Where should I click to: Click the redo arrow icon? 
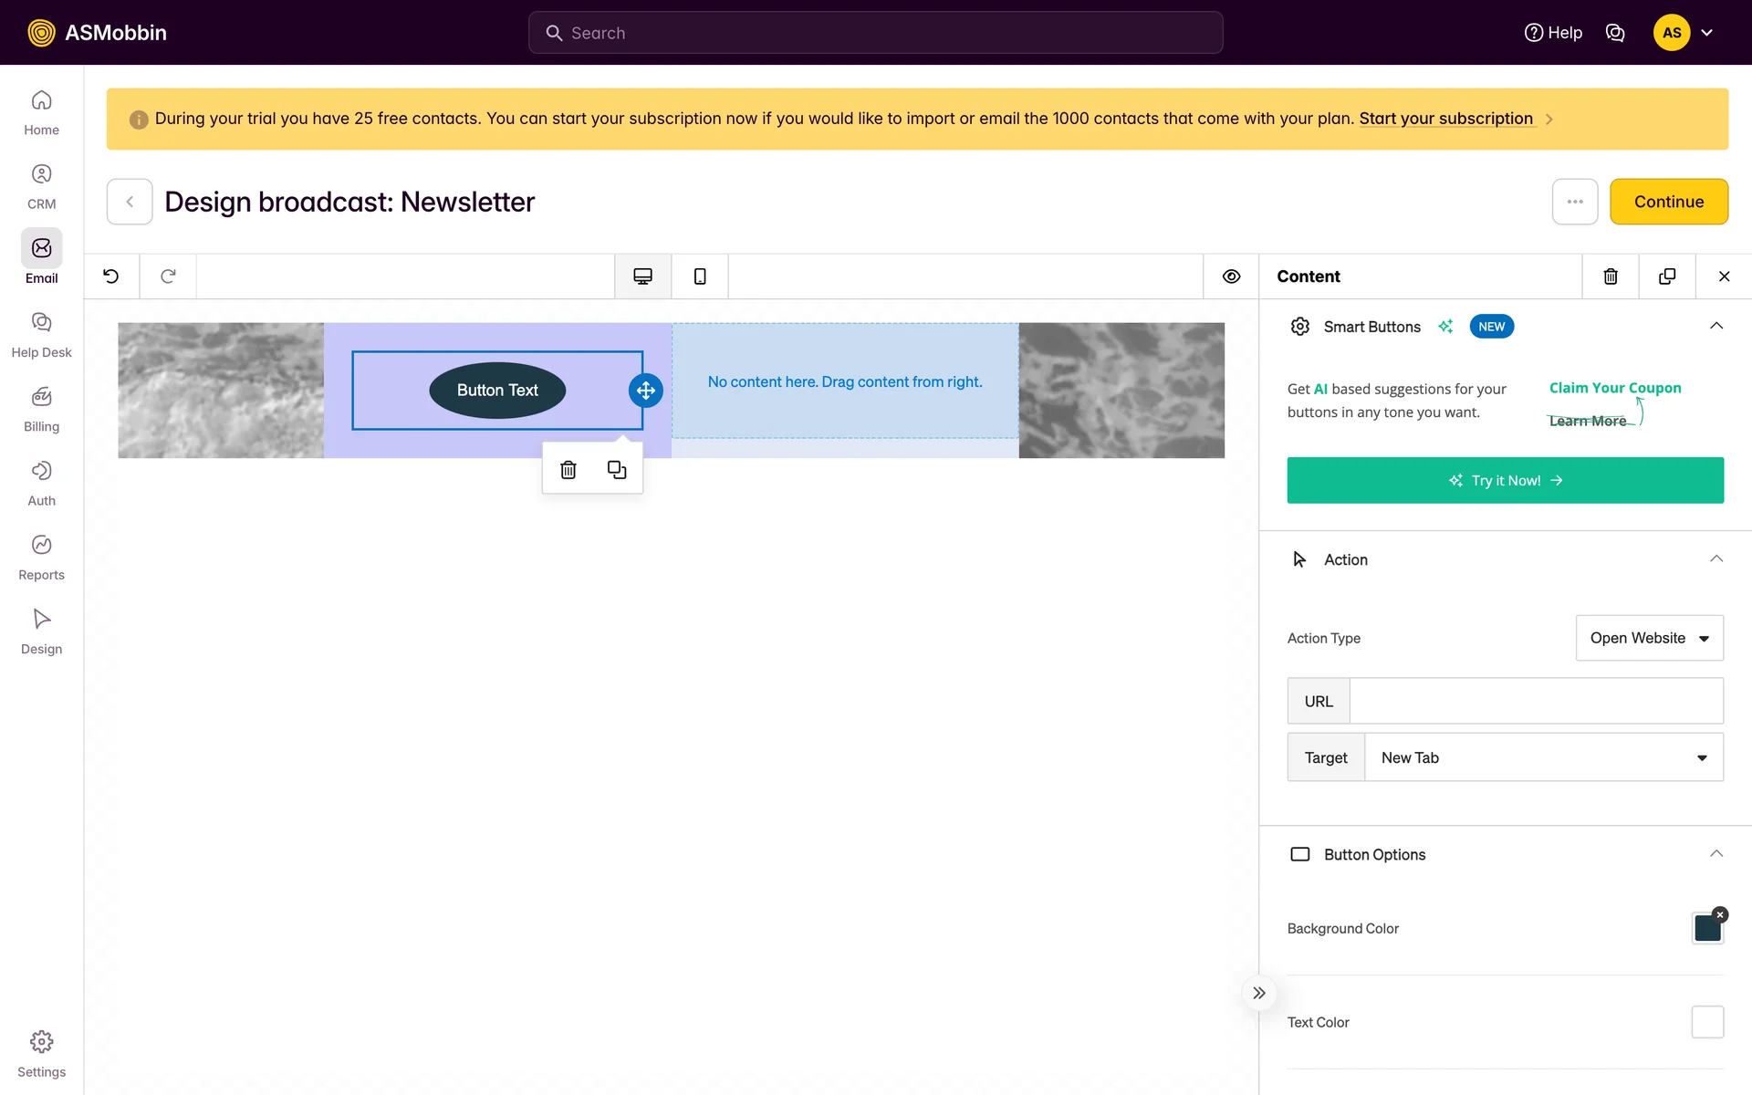click(168, 276)
